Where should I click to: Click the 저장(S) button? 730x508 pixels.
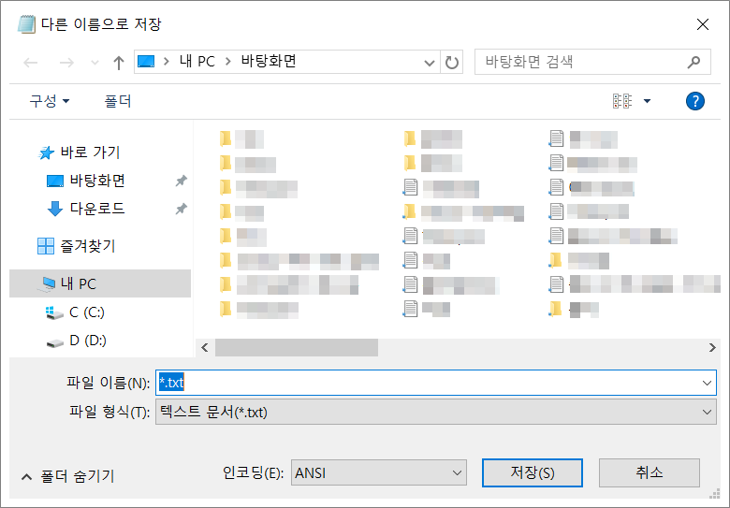[x=533, y=472]
